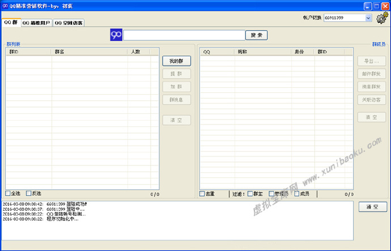The width and height of the screenshot is (391, 251).
Task: Enable the 去重 deduplicate checkbox
Action: [x=202, y=194]
